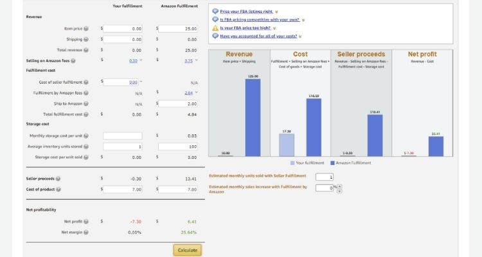This screenshot has width=482, height=257.
Task: Click Amazon Fulfillment bar in Seller proceeds chart
Action: click(375, 136)
